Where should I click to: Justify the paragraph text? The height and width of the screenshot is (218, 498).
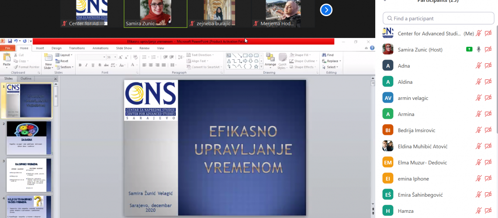click(x=164, y=65)
